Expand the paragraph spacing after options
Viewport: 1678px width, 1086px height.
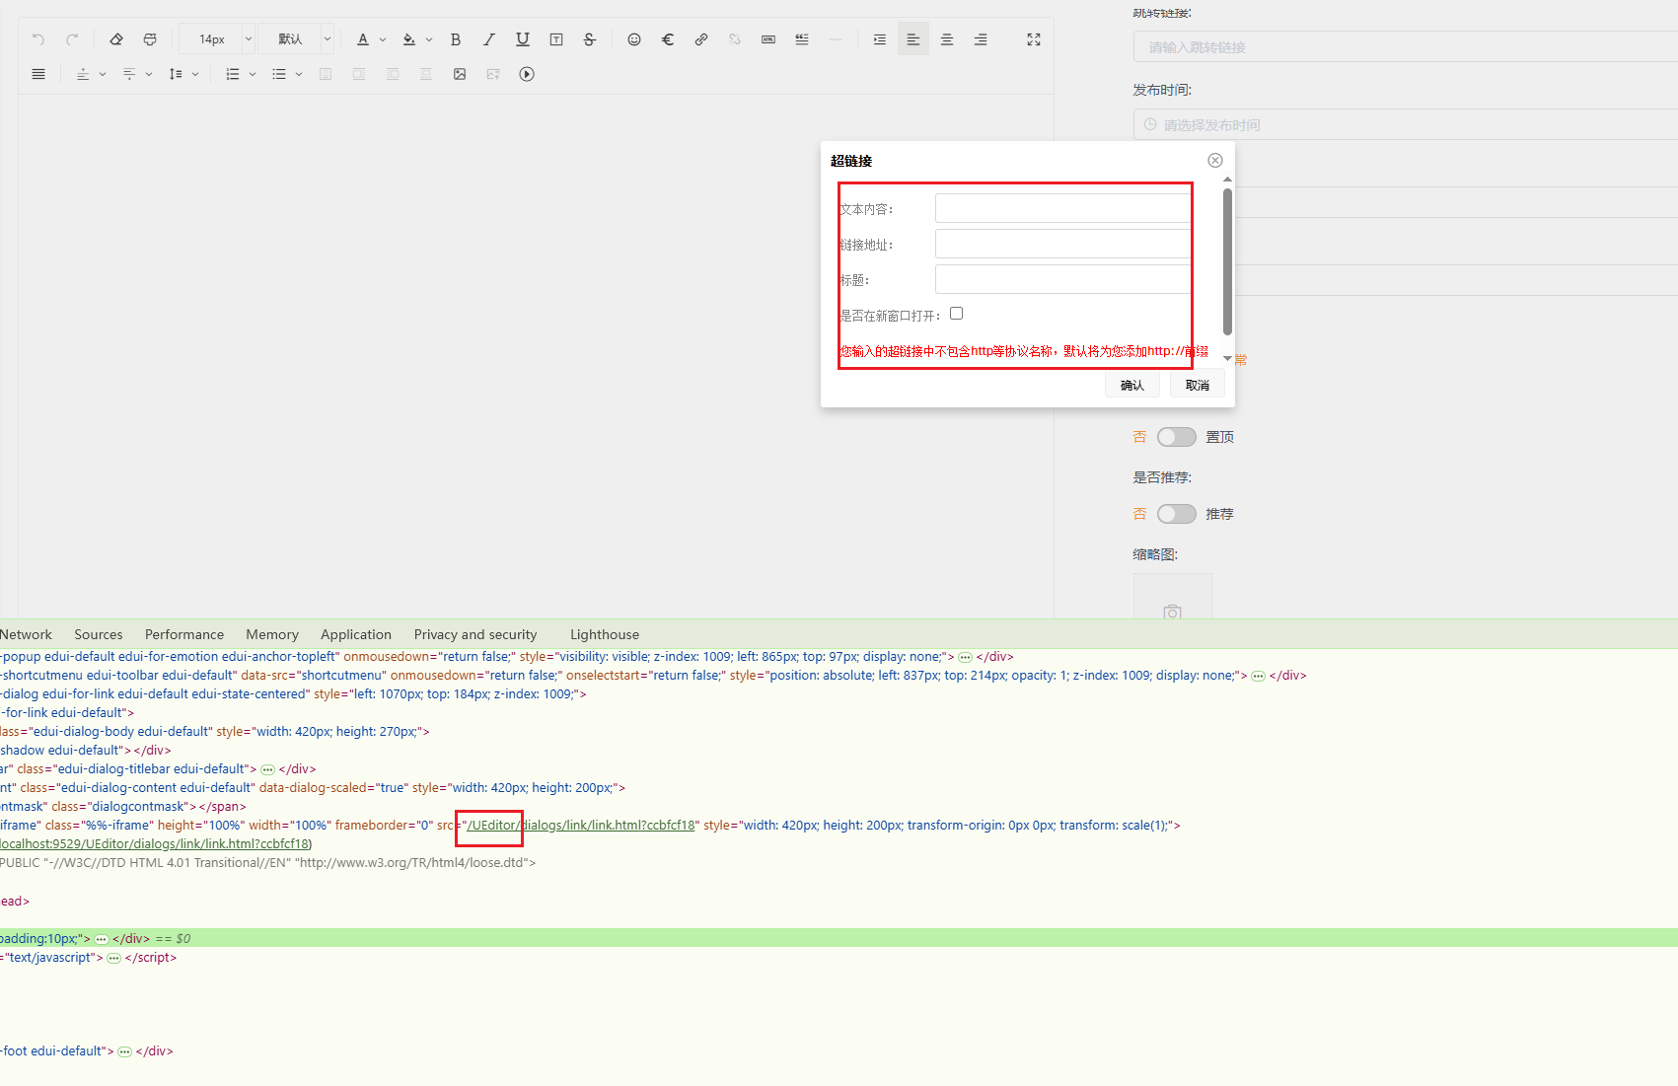[x=149, y=74]
